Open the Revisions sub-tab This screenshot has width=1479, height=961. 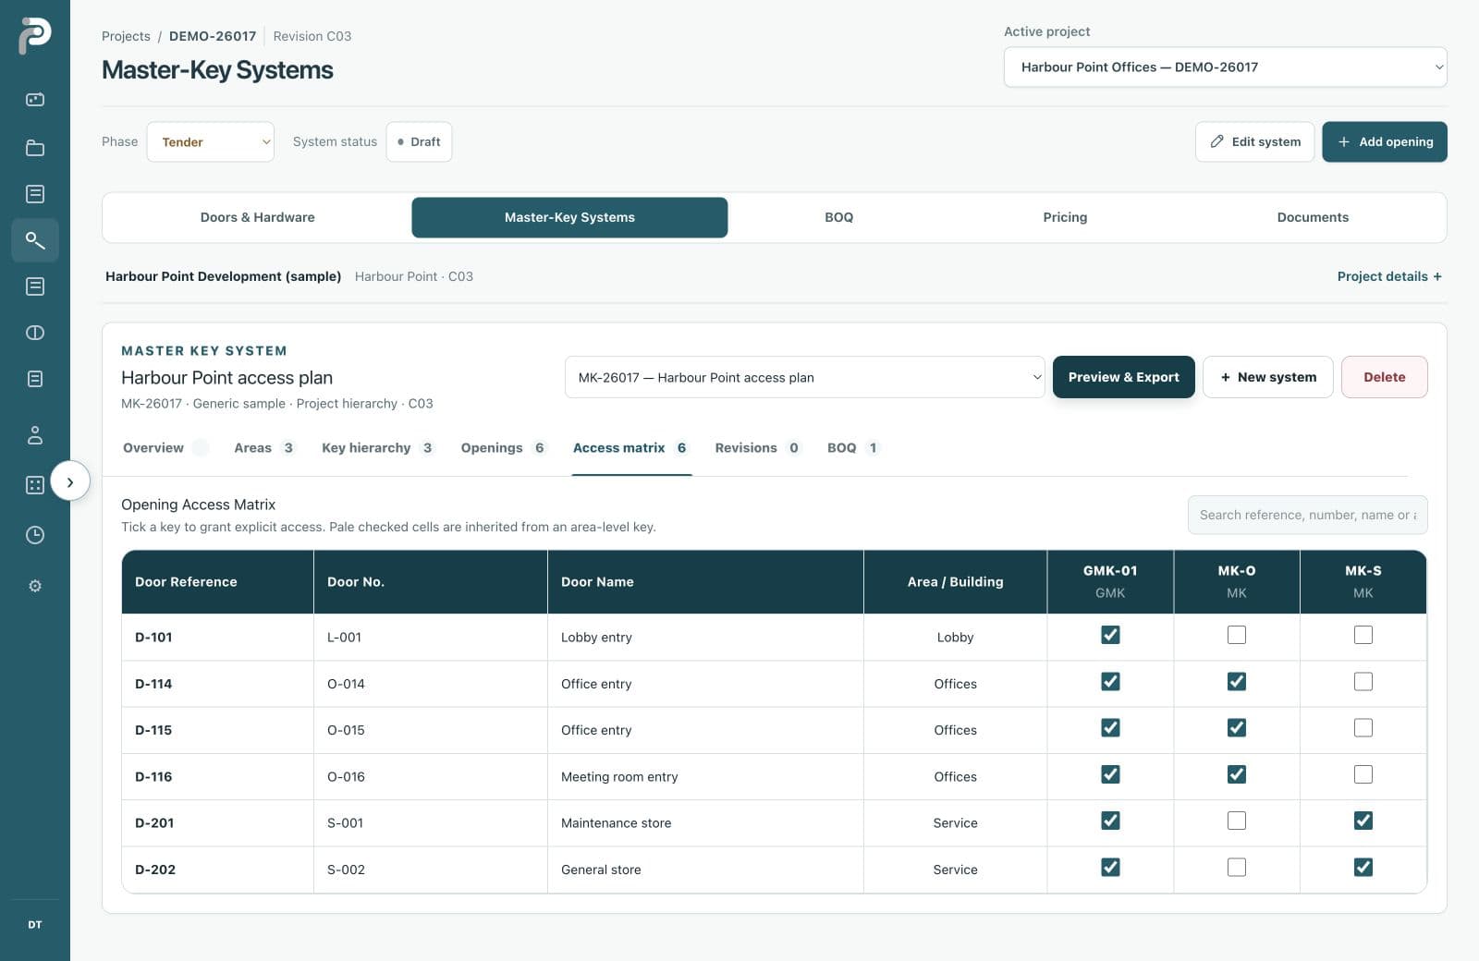(x=757, y=448)
